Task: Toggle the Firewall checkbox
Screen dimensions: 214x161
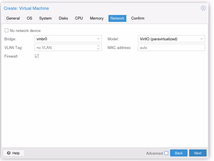Action: (37, 56)
